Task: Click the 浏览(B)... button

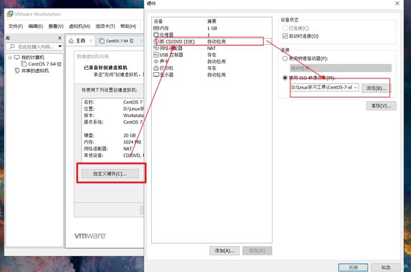Action: pyautogui.click(x=376, y=88)
